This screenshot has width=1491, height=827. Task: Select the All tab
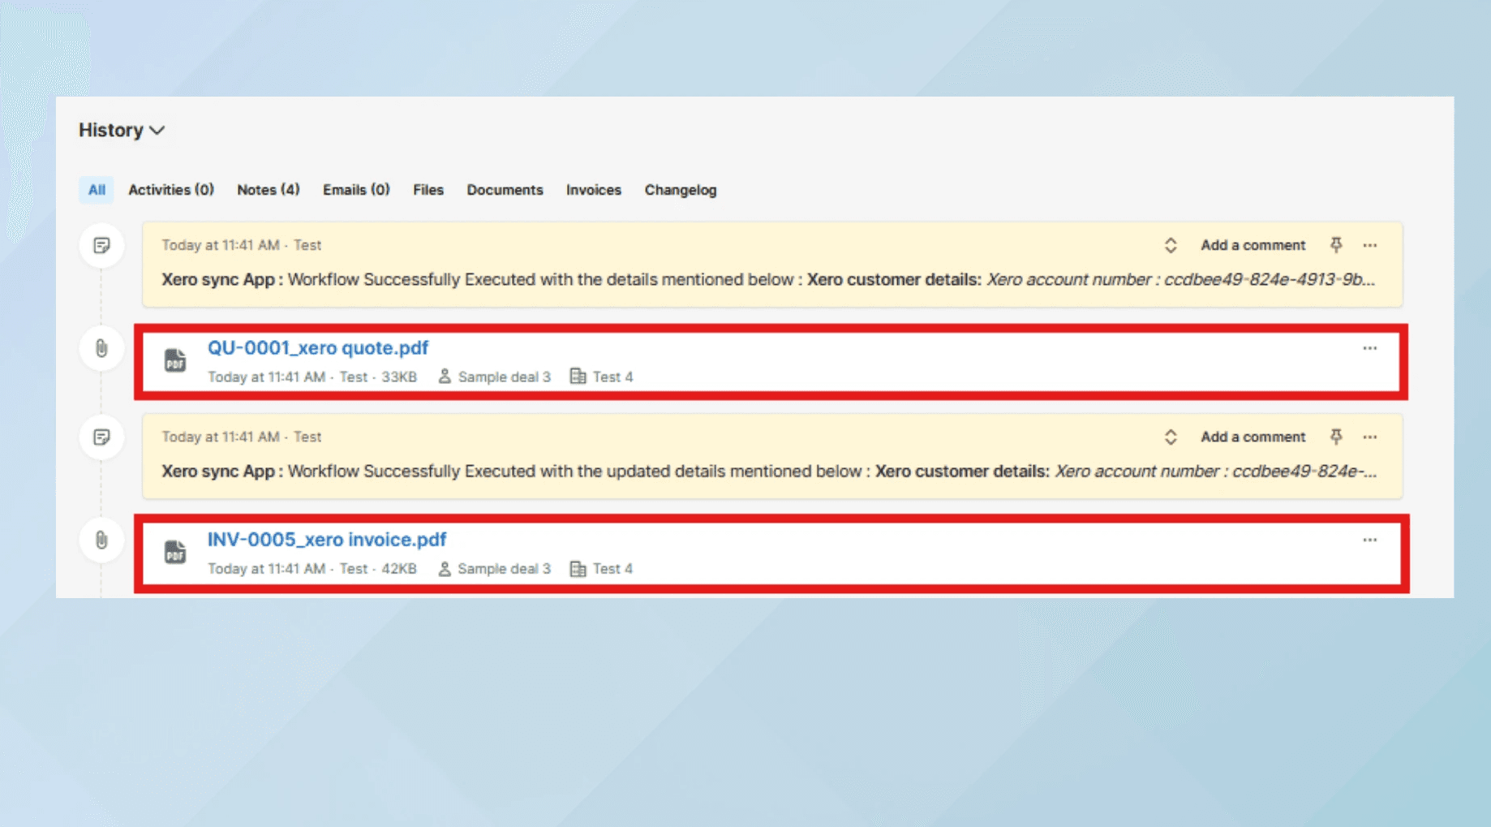[x=97, y=190]
